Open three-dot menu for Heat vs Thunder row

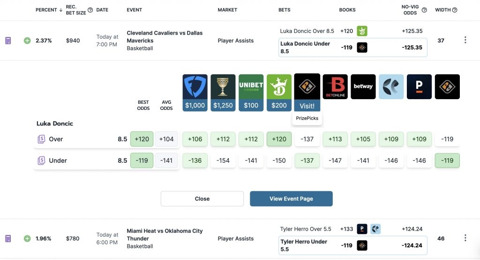[x=465, y=238]
